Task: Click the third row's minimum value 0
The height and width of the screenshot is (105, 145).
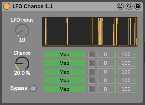Action: tap(106, 72)
